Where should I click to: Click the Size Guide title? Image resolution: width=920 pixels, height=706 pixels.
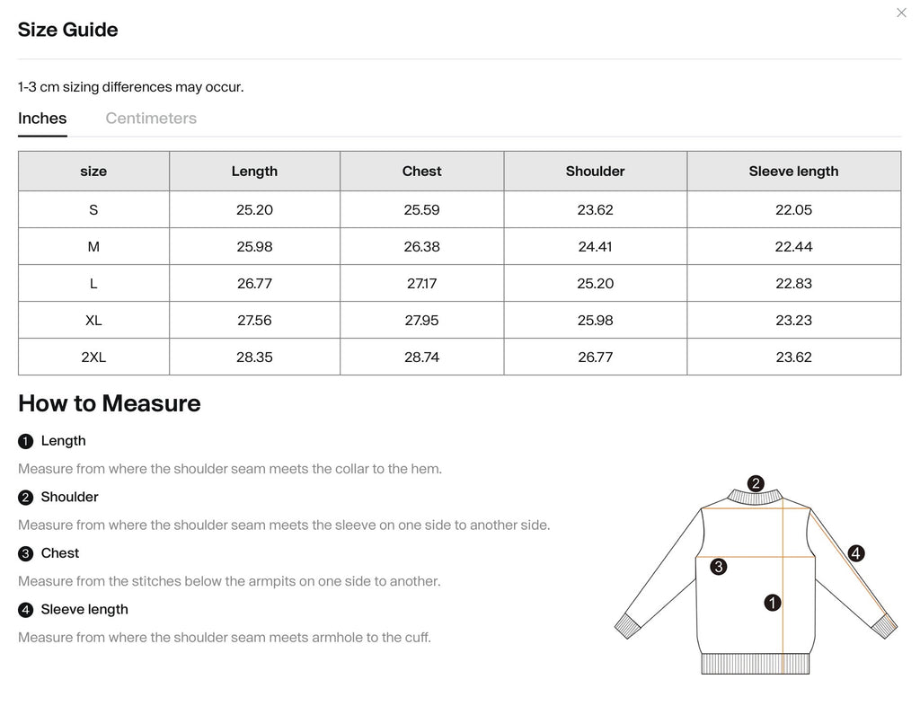[67, 30]
